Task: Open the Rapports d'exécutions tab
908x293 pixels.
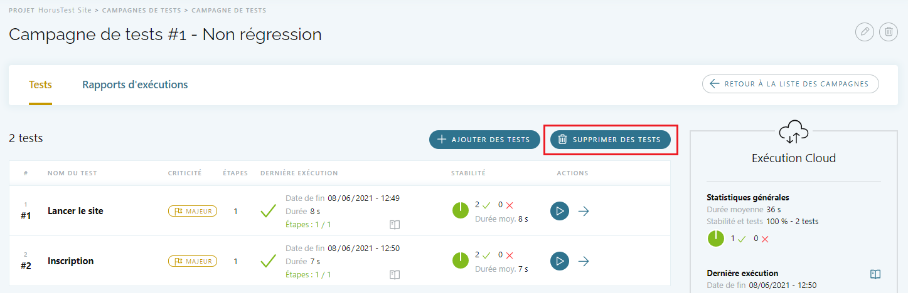Action: point(135,85)
